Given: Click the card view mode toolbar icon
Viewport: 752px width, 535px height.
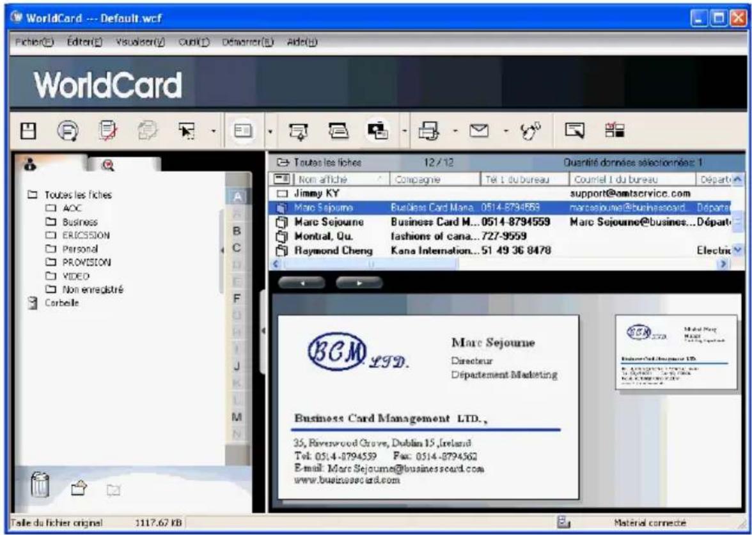Looking at the screenshot, I should tap(243, 131).
